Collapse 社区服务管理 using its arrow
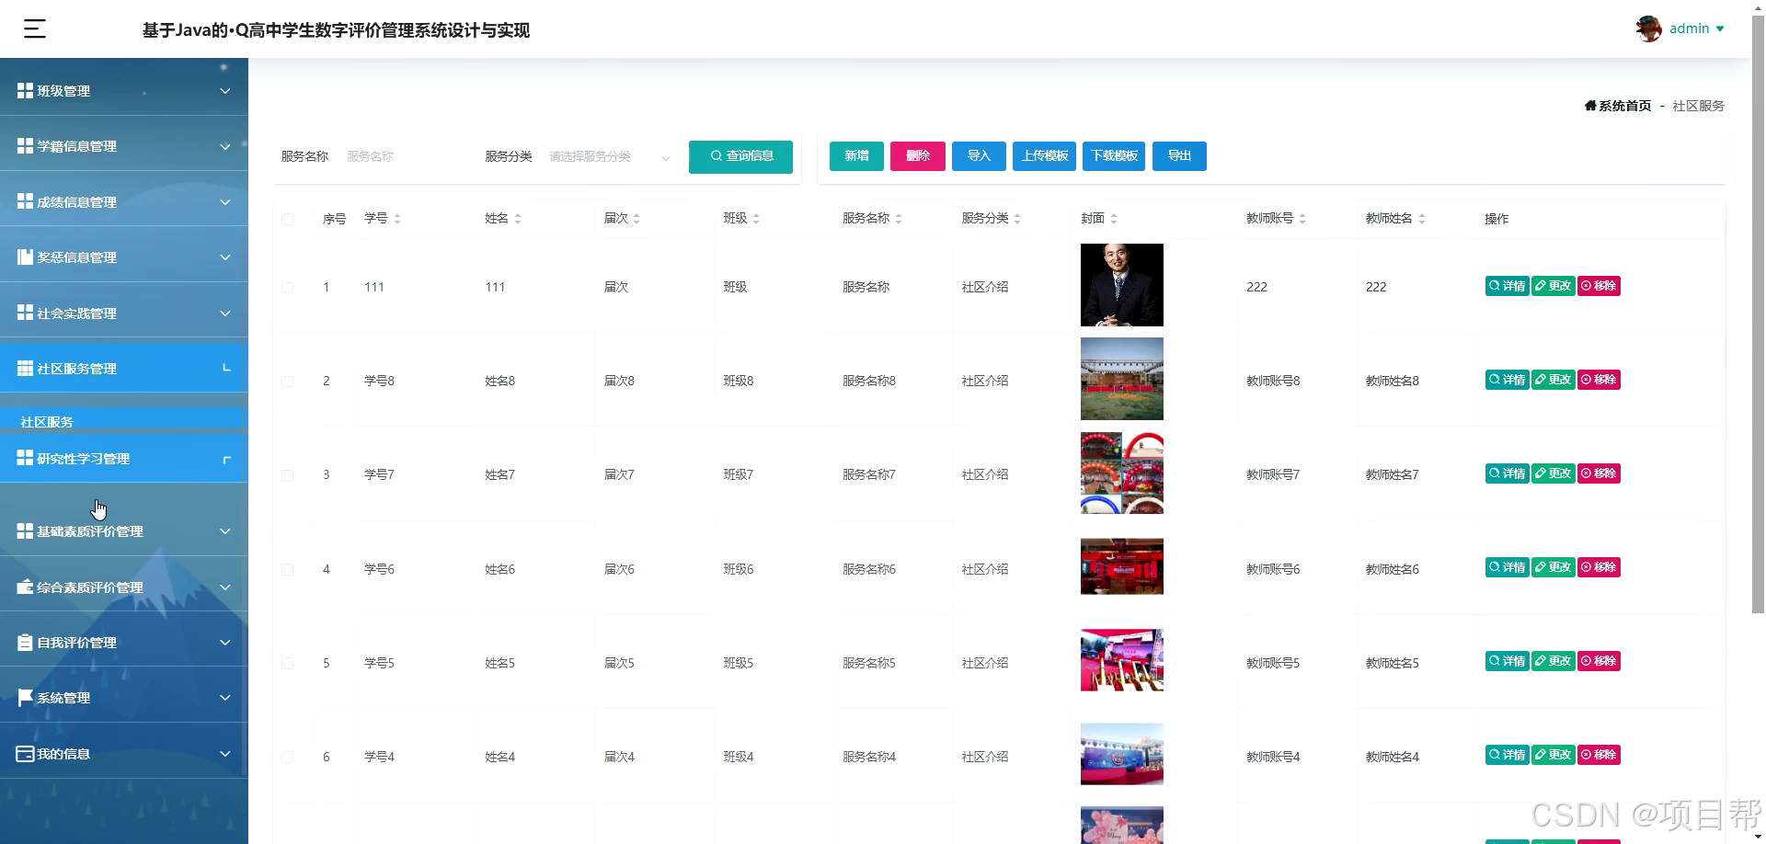Viewport: 1766px width, 844px height. click(x=226, y=368)
